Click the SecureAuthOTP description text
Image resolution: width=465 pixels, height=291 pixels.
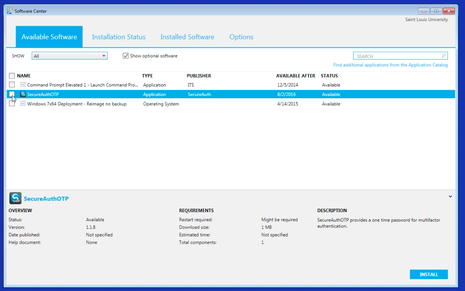pos(379,223)
